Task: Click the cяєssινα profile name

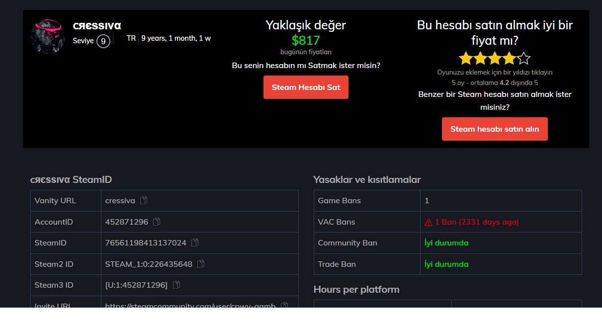Action: click(97, 26)
